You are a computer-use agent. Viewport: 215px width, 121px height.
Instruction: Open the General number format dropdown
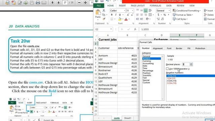[169, 10]
